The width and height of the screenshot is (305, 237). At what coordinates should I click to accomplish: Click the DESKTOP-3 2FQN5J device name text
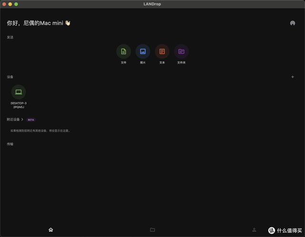tap(19, 105)
